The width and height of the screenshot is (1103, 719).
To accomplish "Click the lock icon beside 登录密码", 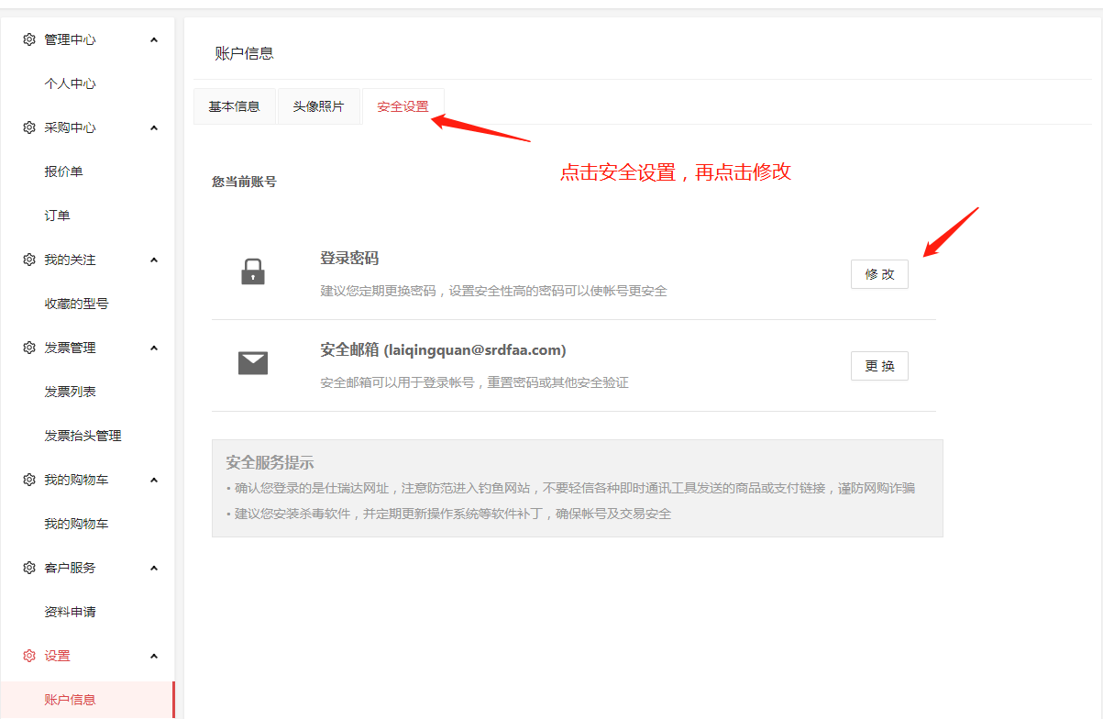I will pyautogui.click(x=253, y=271).
